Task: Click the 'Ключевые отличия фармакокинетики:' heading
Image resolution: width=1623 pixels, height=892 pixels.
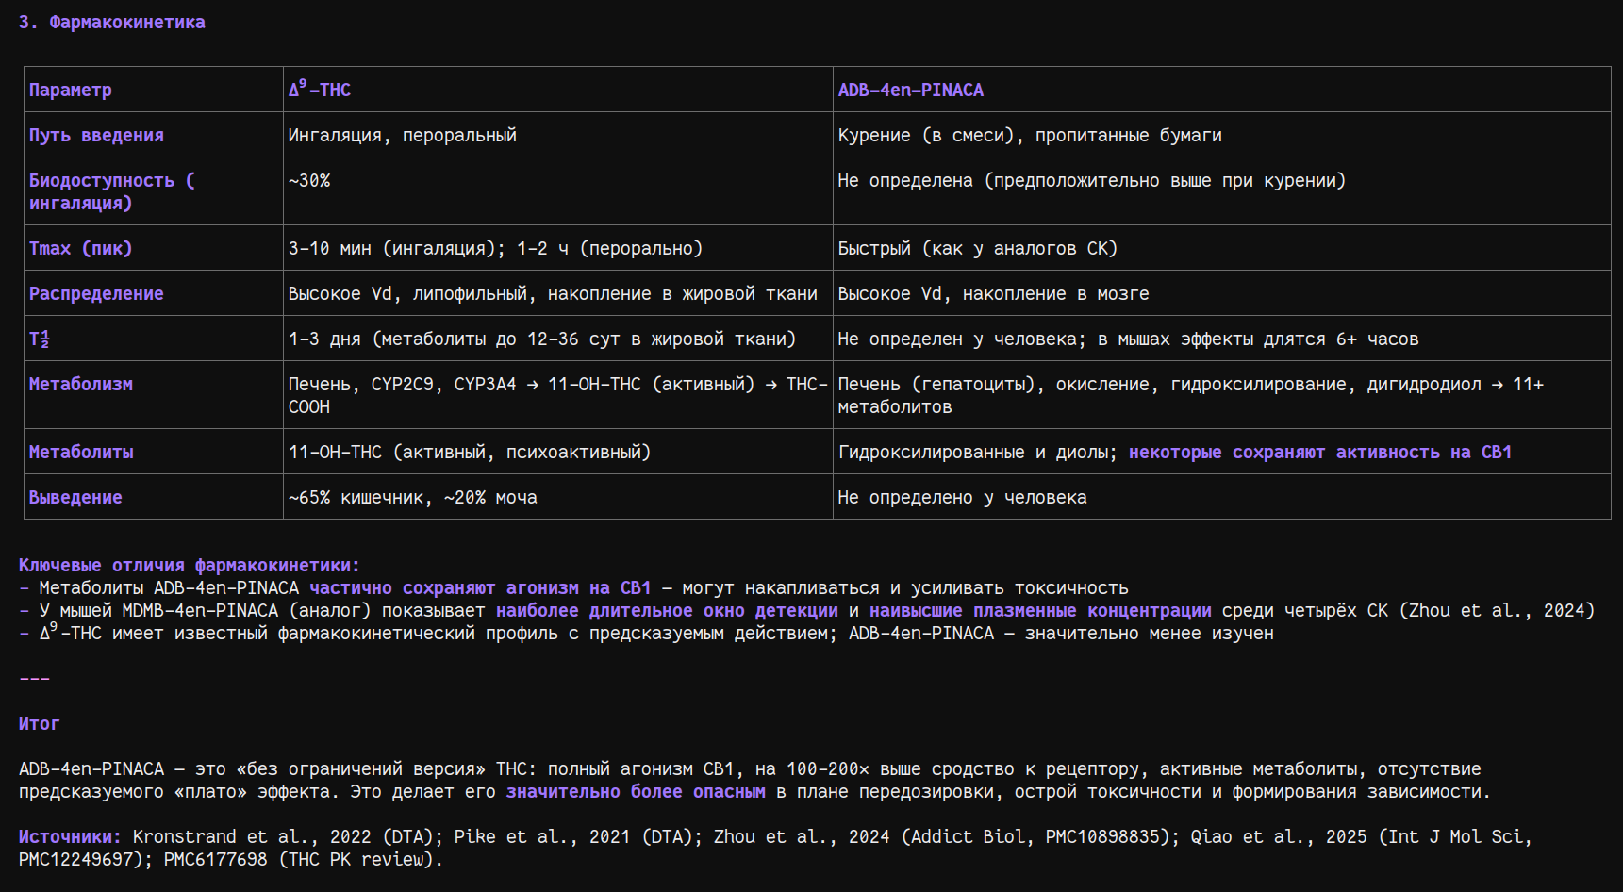Action: tap(189, 566)
